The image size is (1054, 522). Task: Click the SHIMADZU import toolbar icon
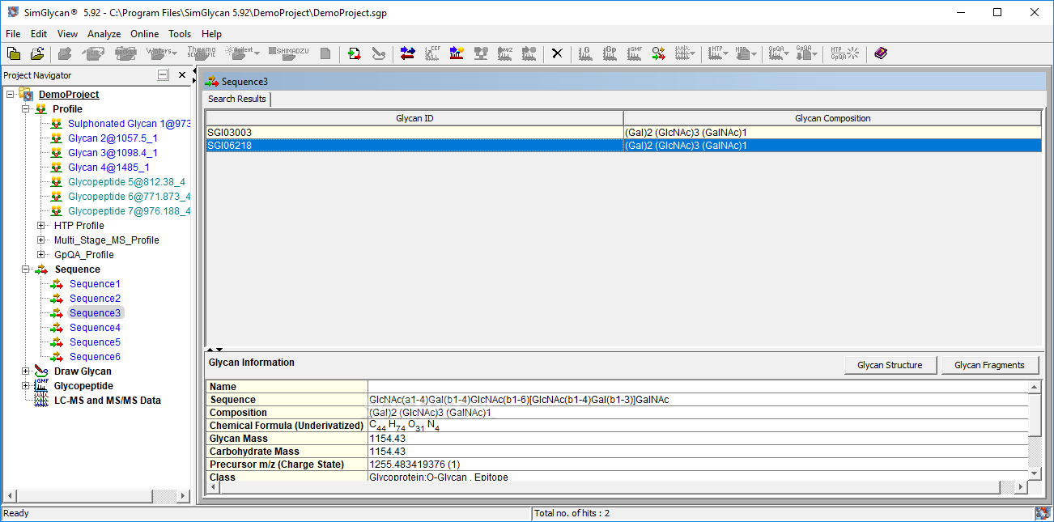[x=288, y=53]
